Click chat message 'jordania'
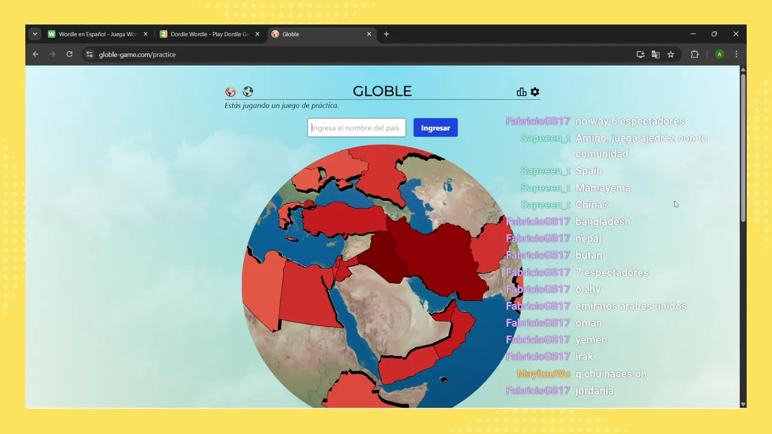 (595, 391)
